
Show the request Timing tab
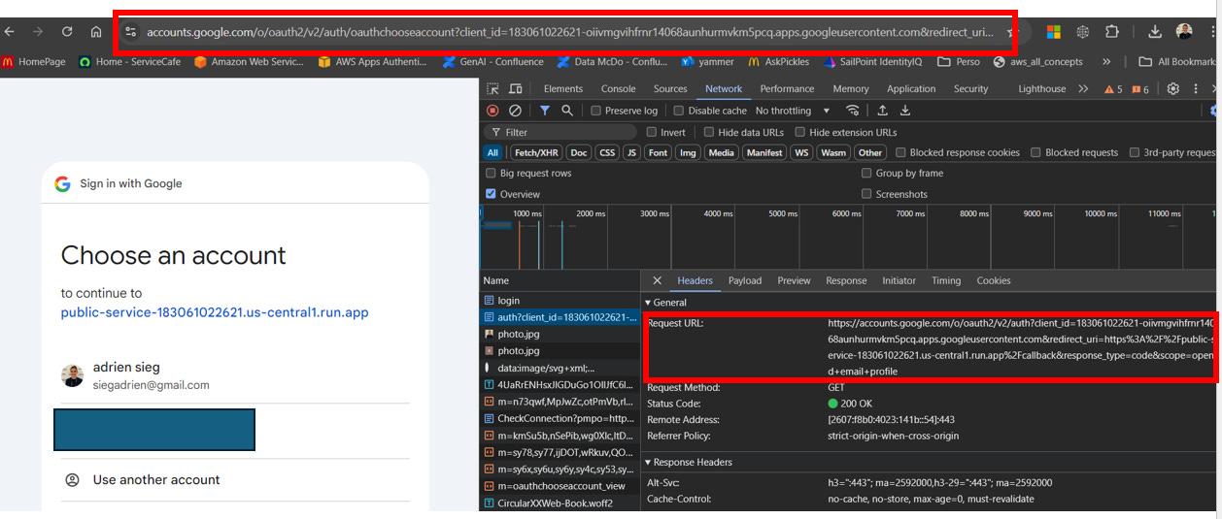(946, 280)
